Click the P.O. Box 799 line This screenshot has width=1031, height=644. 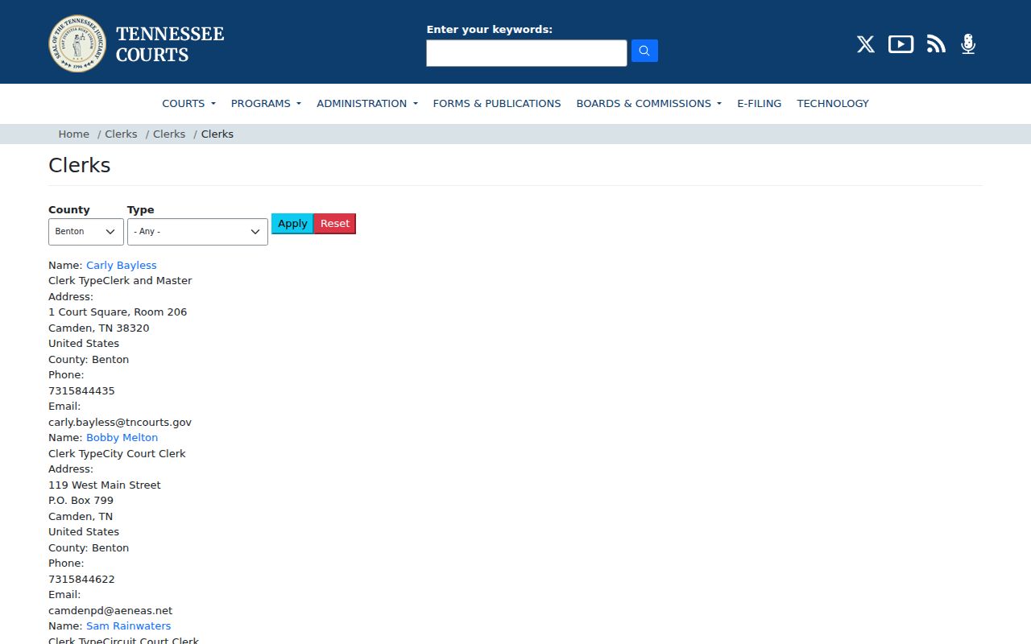[81, 500]
